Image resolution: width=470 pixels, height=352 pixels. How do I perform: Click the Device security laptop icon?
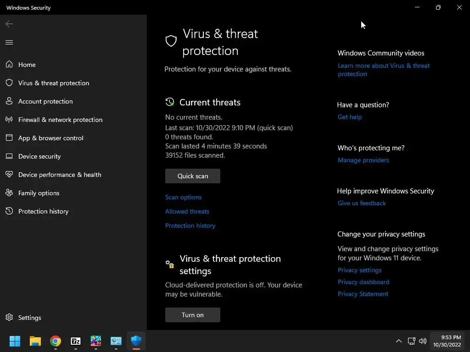point(9,156)
